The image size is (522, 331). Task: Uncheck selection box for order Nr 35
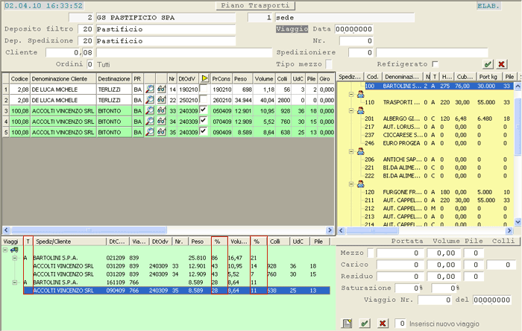[x=204, y=131]
